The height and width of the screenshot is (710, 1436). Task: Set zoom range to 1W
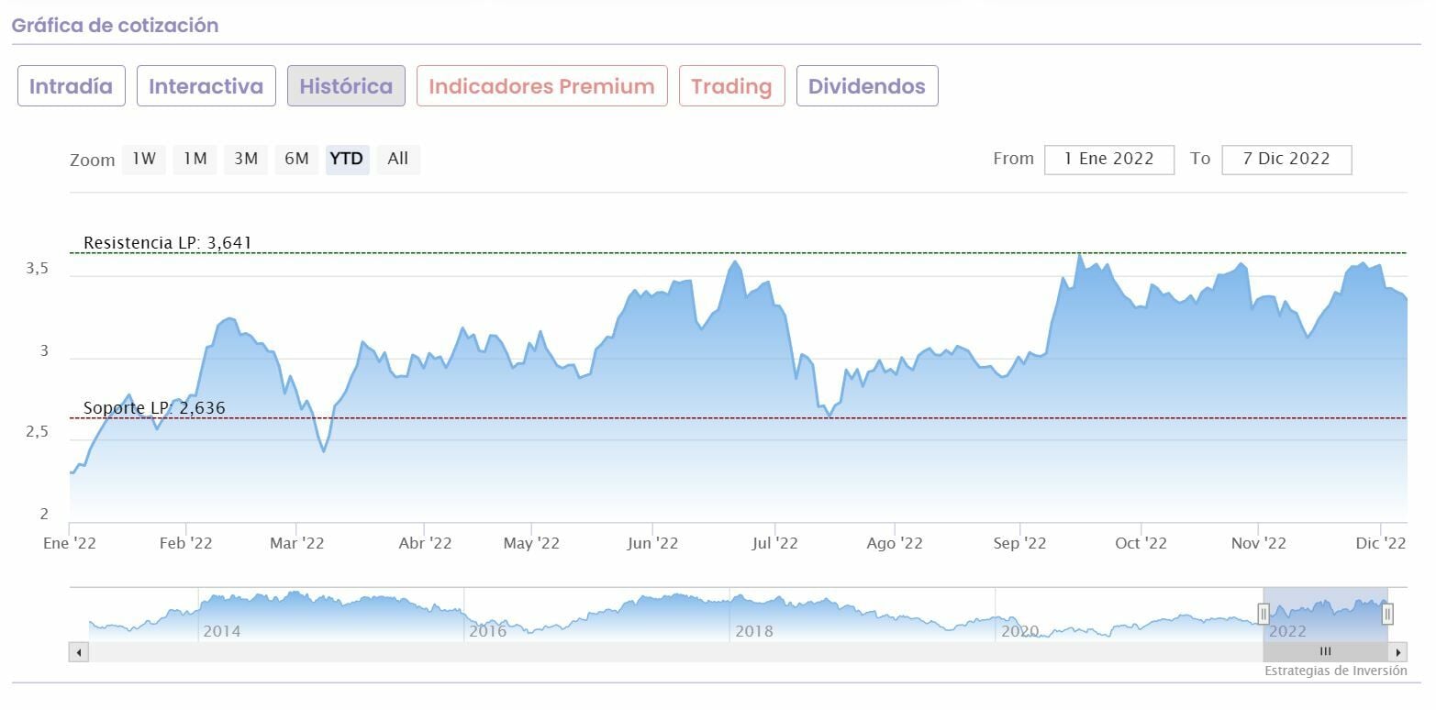[144, 159]
